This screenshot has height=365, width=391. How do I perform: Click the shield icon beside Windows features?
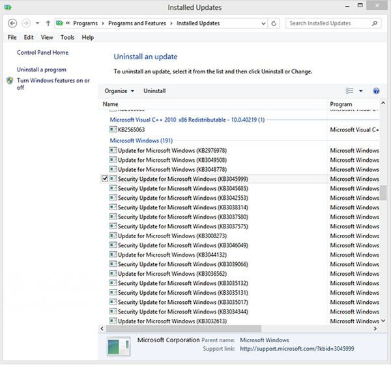[10, 81]
